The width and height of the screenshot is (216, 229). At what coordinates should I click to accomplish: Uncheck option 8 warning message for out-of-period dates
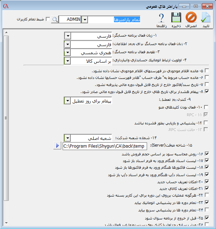point(207,91)
